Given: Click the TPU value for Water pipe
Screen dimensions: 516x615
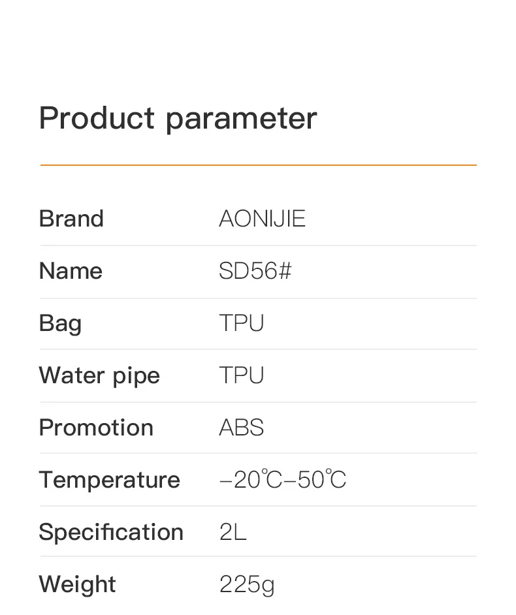Looking at the screenshot, I should [241, 375].
